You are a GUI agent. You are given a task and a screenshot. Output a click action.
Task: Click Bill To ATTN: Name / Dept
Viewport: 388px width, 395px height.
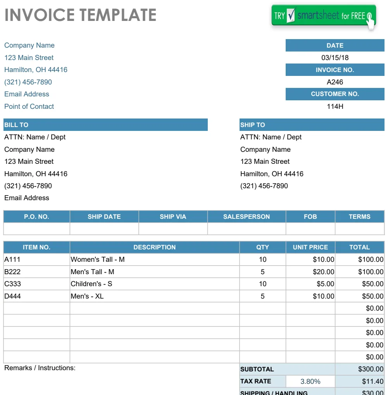tap(35, 137)
